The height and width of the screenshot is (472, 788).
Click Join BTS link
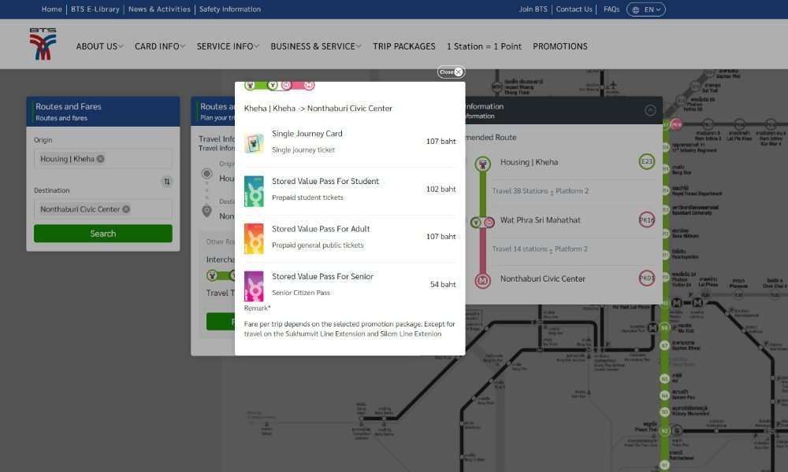click(533, 9)
